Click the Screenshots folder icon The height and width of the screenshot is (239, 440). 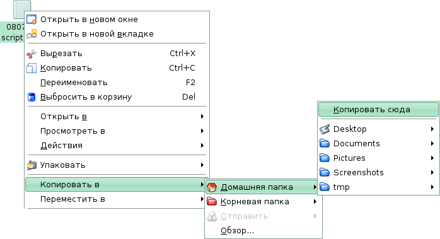[325, 172]
